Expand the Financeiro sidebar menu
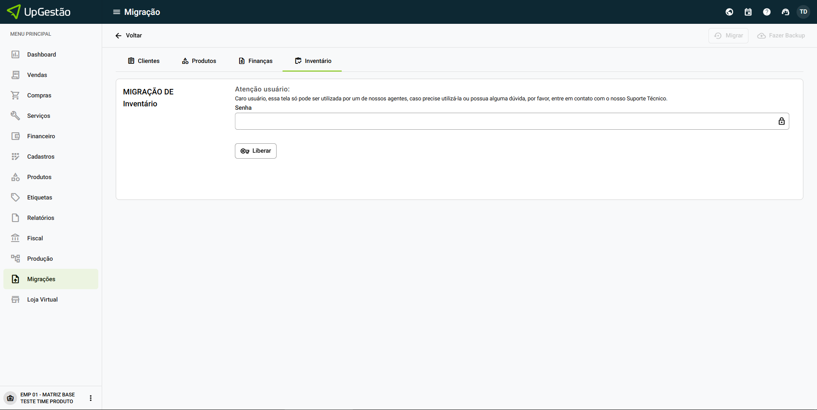This screenshot has width=817, height=410. click(41, 136)
